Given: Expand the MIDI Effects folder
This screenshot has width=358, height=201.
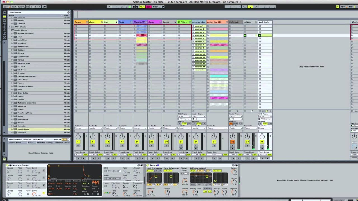Looking at the screenshot, I should click(10, 27).
